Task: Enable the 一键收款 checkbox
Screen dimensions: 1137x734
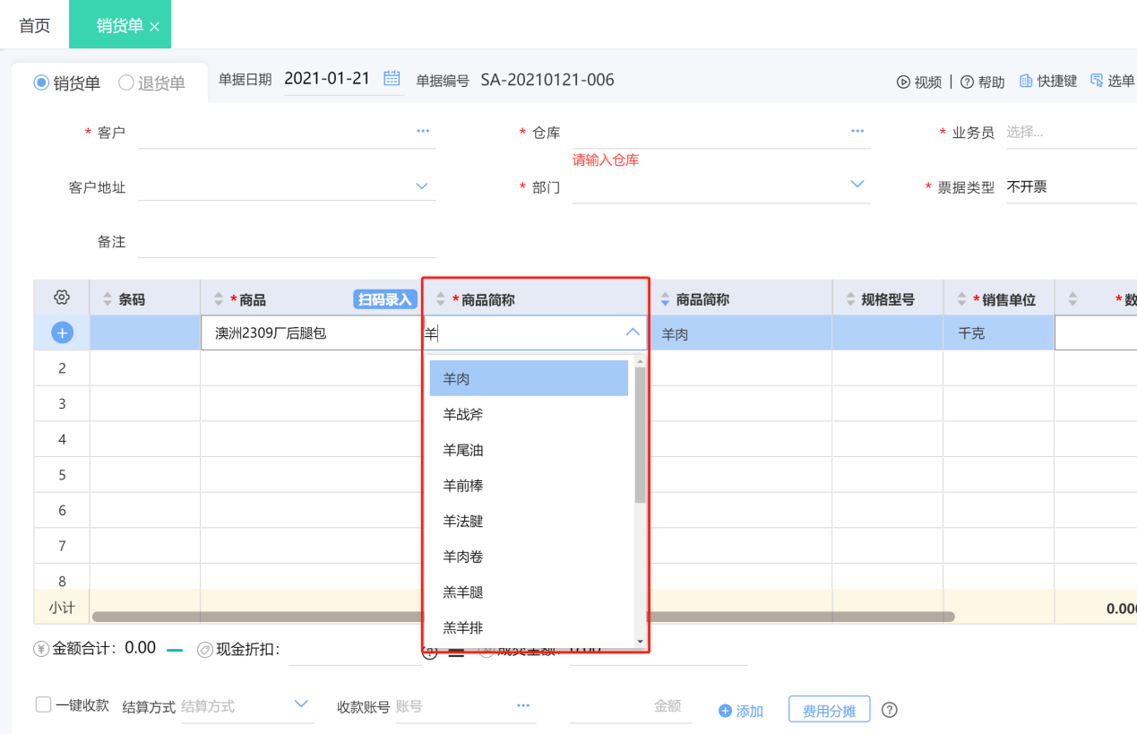Action: pos(43,704)
